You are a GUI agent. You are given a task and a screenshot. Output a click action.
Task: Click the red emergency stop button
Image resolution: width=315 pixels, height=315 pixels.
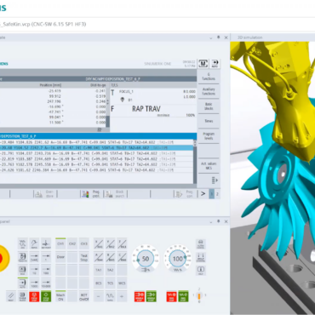3,258
